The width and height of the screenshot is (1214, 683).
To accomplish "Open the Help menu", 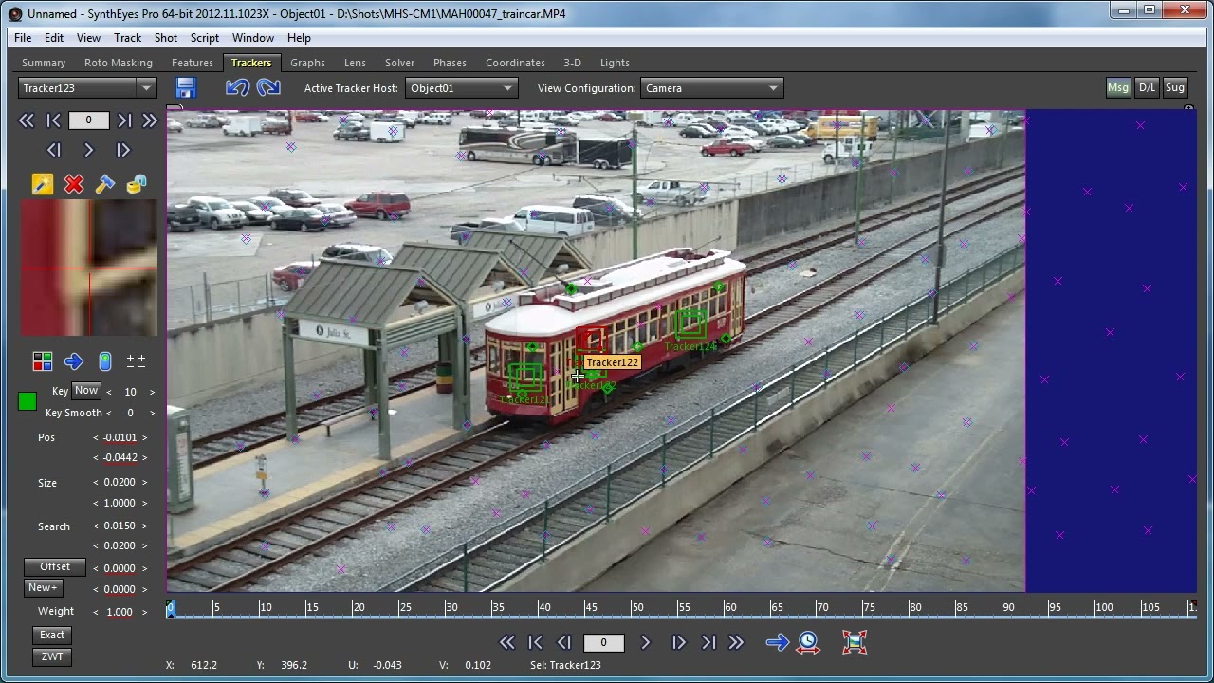I will pos(299,38).
